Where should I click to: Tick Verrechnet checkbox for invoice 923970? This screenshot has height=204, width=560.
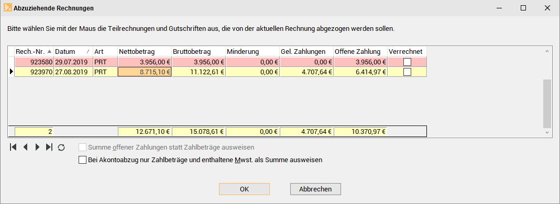407,72
